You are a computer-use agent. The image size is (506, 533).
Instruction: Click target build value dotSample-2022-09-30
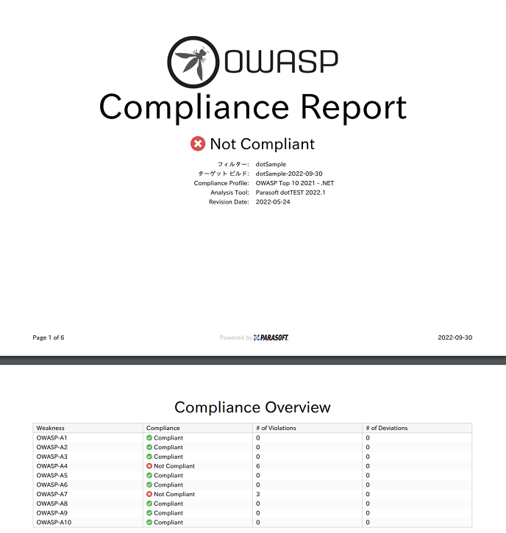[289, 174]
